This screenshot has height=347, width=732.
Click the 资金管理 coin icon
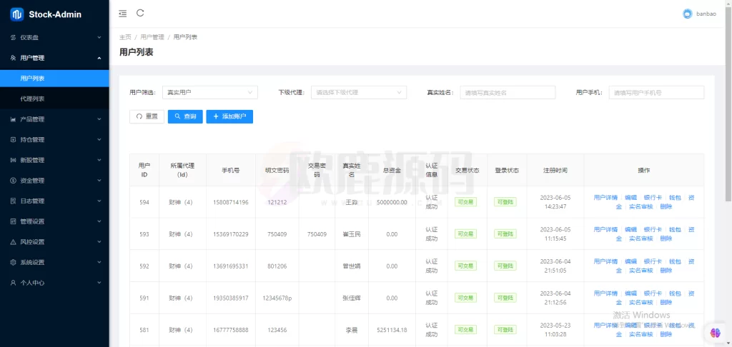pos(13,181)
